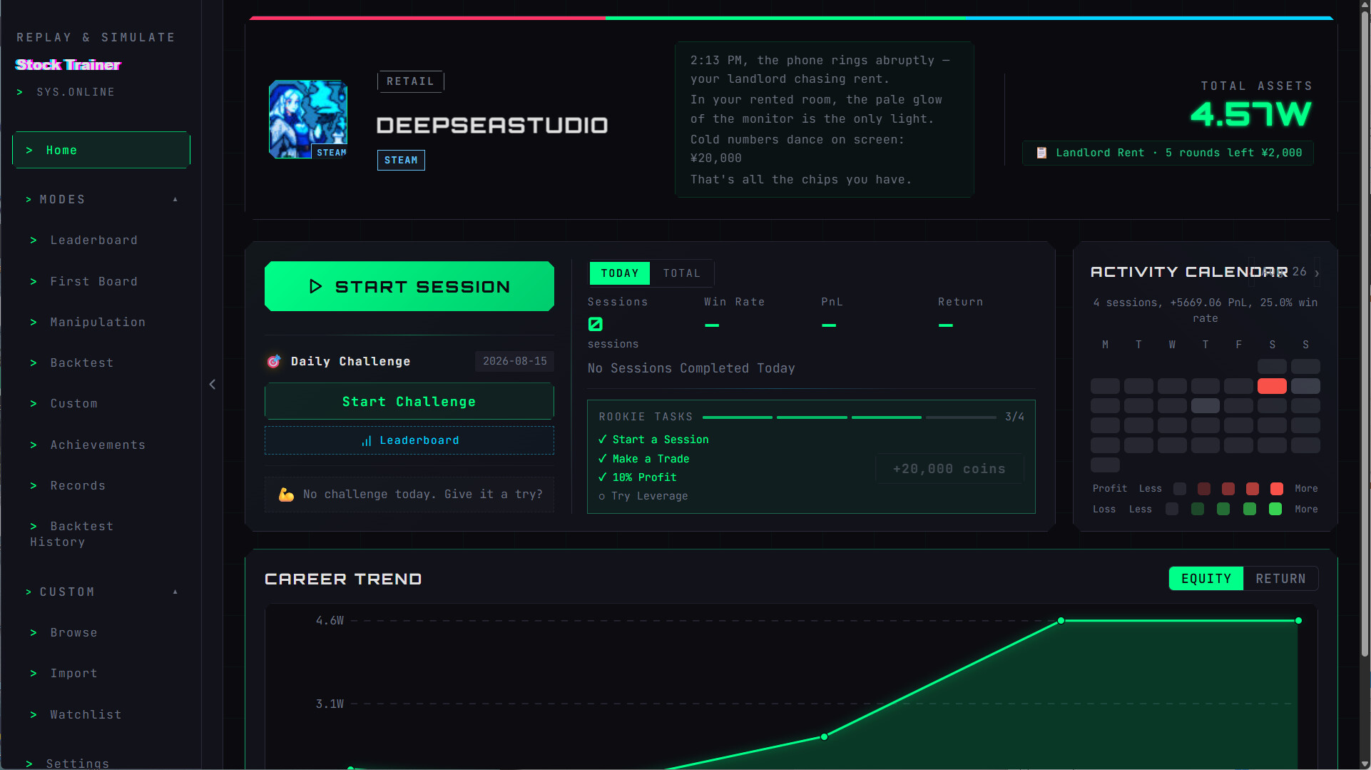
Task: Click the sessions count icon under Sessions
Action: coord(596,325)
